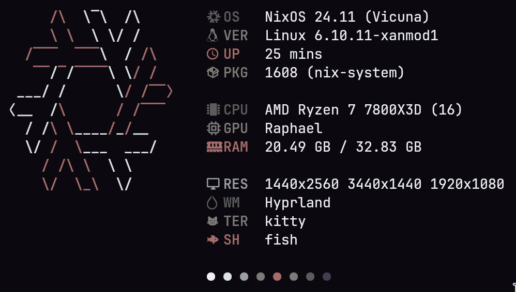This screenshot has height=292, width=516.
Task: Click the third light gray-blue color dot
Action: (244, 277)
